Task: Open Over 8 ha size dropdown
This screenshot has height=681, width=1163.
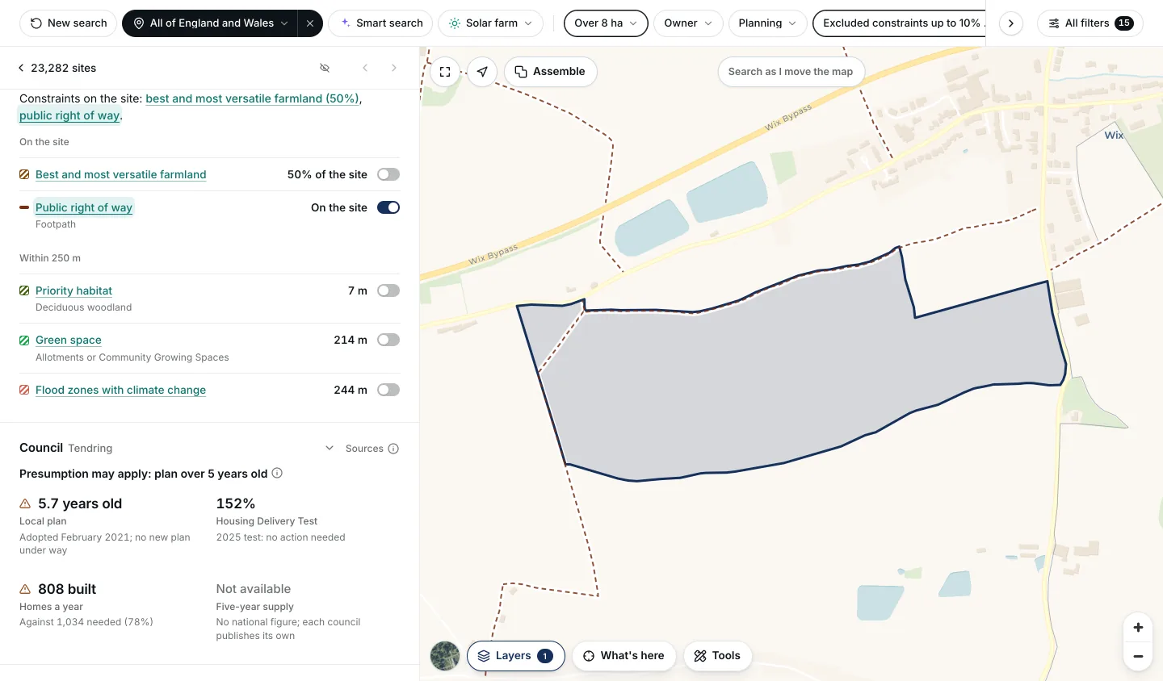Action: (606, 23)
